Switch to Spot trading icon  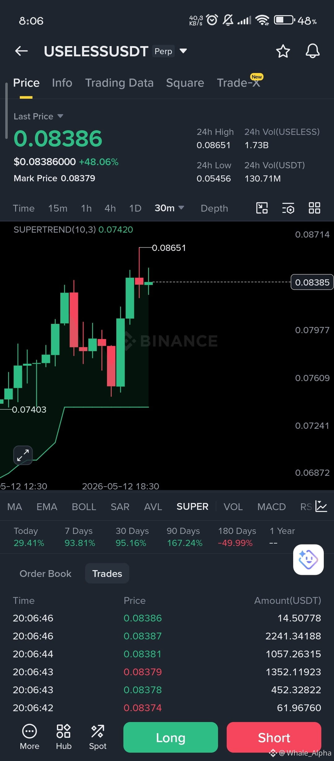point(98,737)
